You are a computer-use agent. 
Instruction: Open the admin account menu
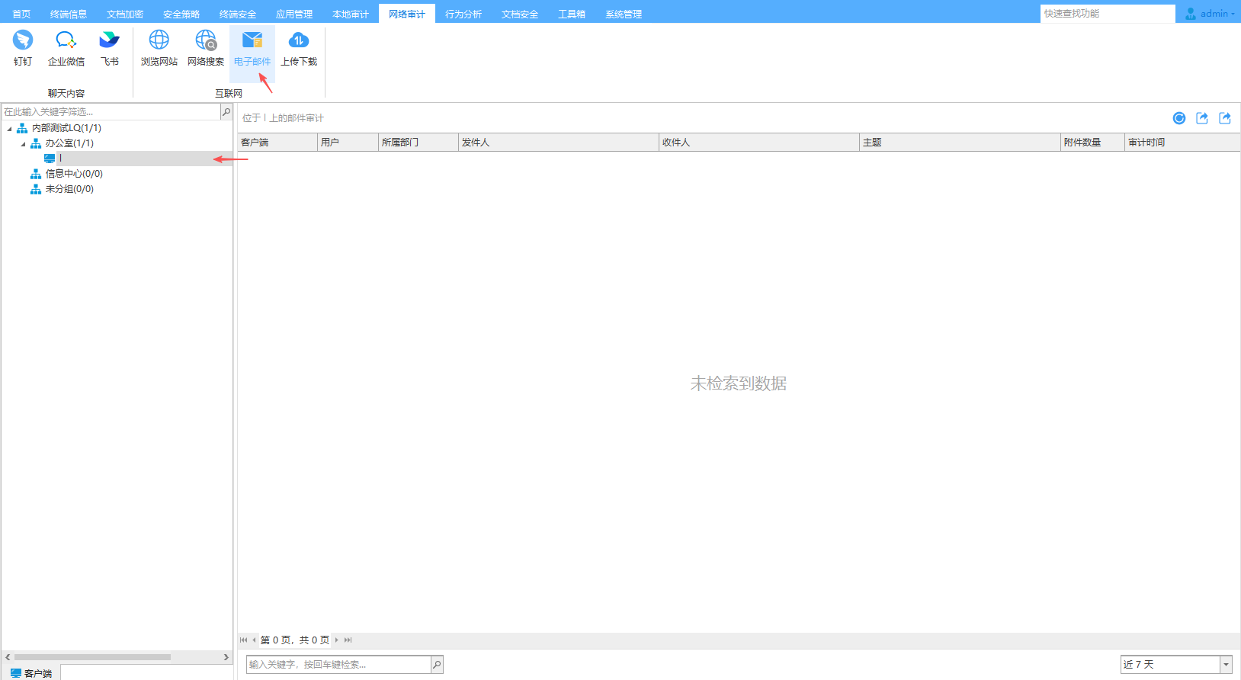point(1211,14)
